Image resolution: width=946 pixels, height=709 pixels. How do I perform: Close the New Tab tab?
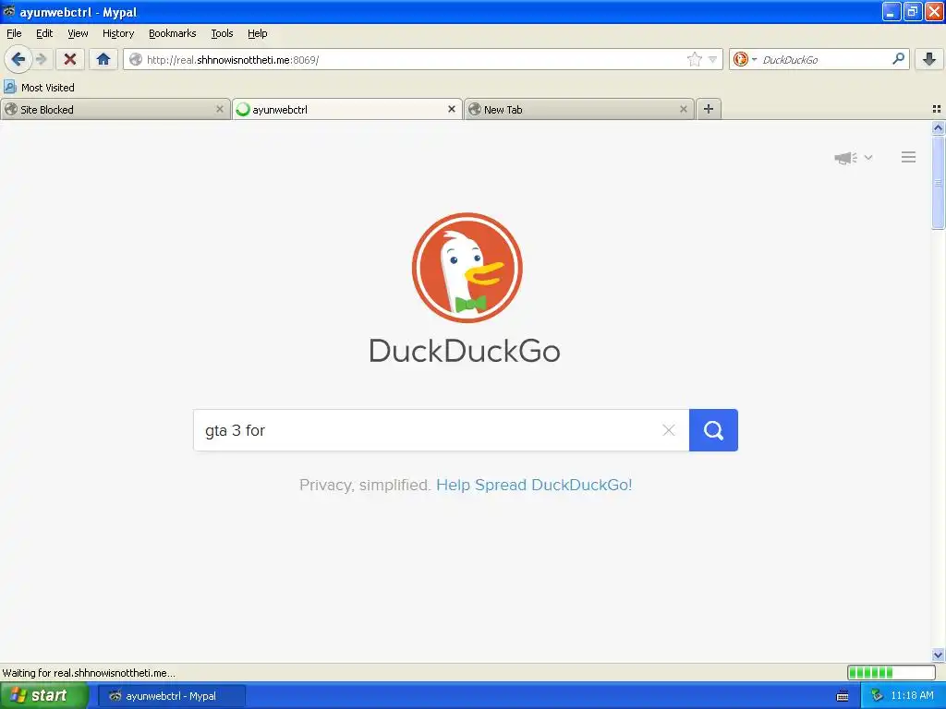[x=683, y=109]
